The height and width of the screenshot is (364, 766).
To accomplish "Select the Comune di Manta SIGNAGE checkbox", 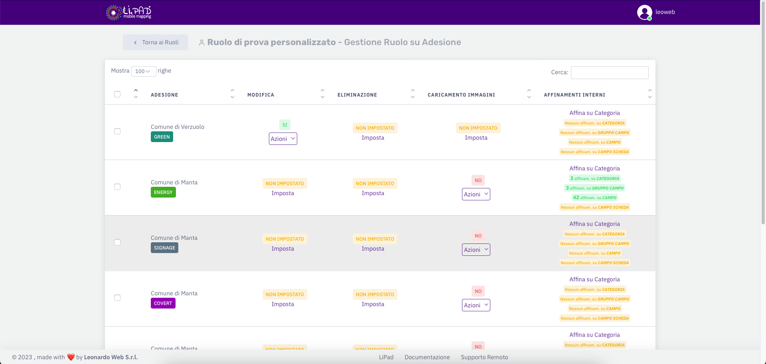I will coord(117,242).
